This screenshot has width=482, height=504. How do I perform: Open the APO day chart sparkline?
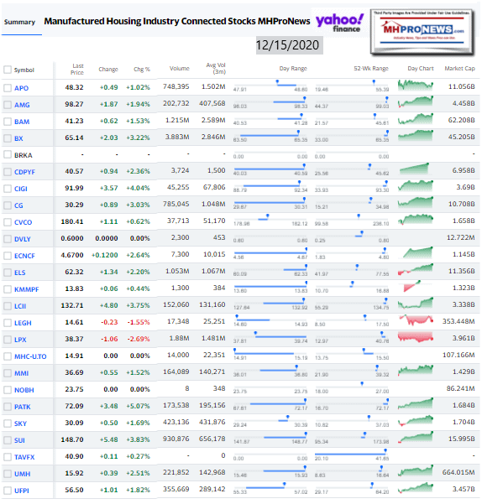416,86
